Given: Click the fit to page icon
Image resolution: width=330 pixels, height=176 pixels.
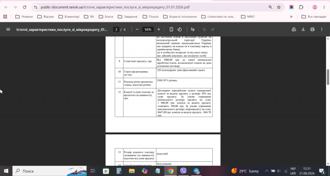Looking at the screenshot, I should (171, 30).
